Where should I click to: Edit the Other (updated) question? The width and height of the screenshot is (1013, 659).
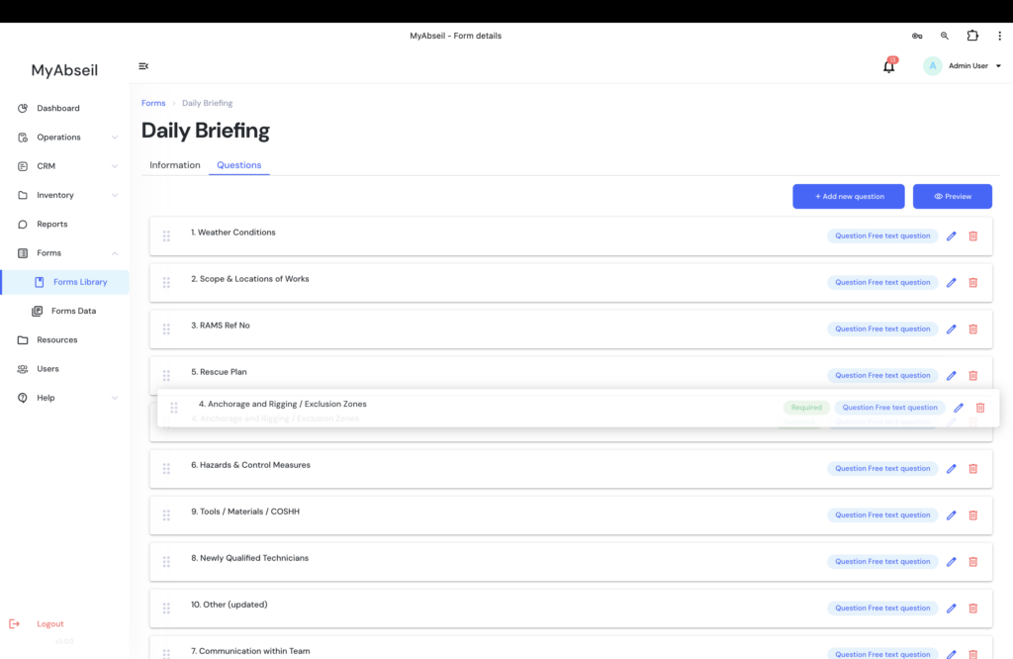pyautogui.click(x=952, y=609)
